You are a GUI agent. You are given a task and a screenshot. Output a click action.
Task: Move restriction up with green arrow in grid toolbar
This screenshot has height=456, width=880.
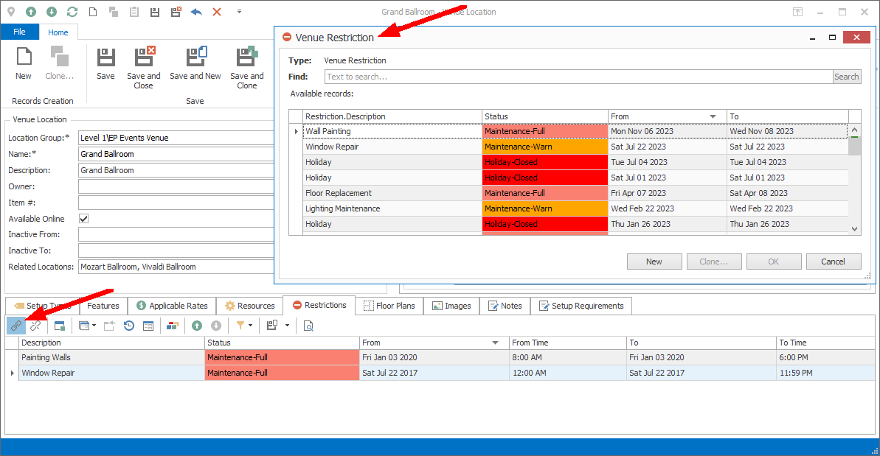click(x=197, y=326)
